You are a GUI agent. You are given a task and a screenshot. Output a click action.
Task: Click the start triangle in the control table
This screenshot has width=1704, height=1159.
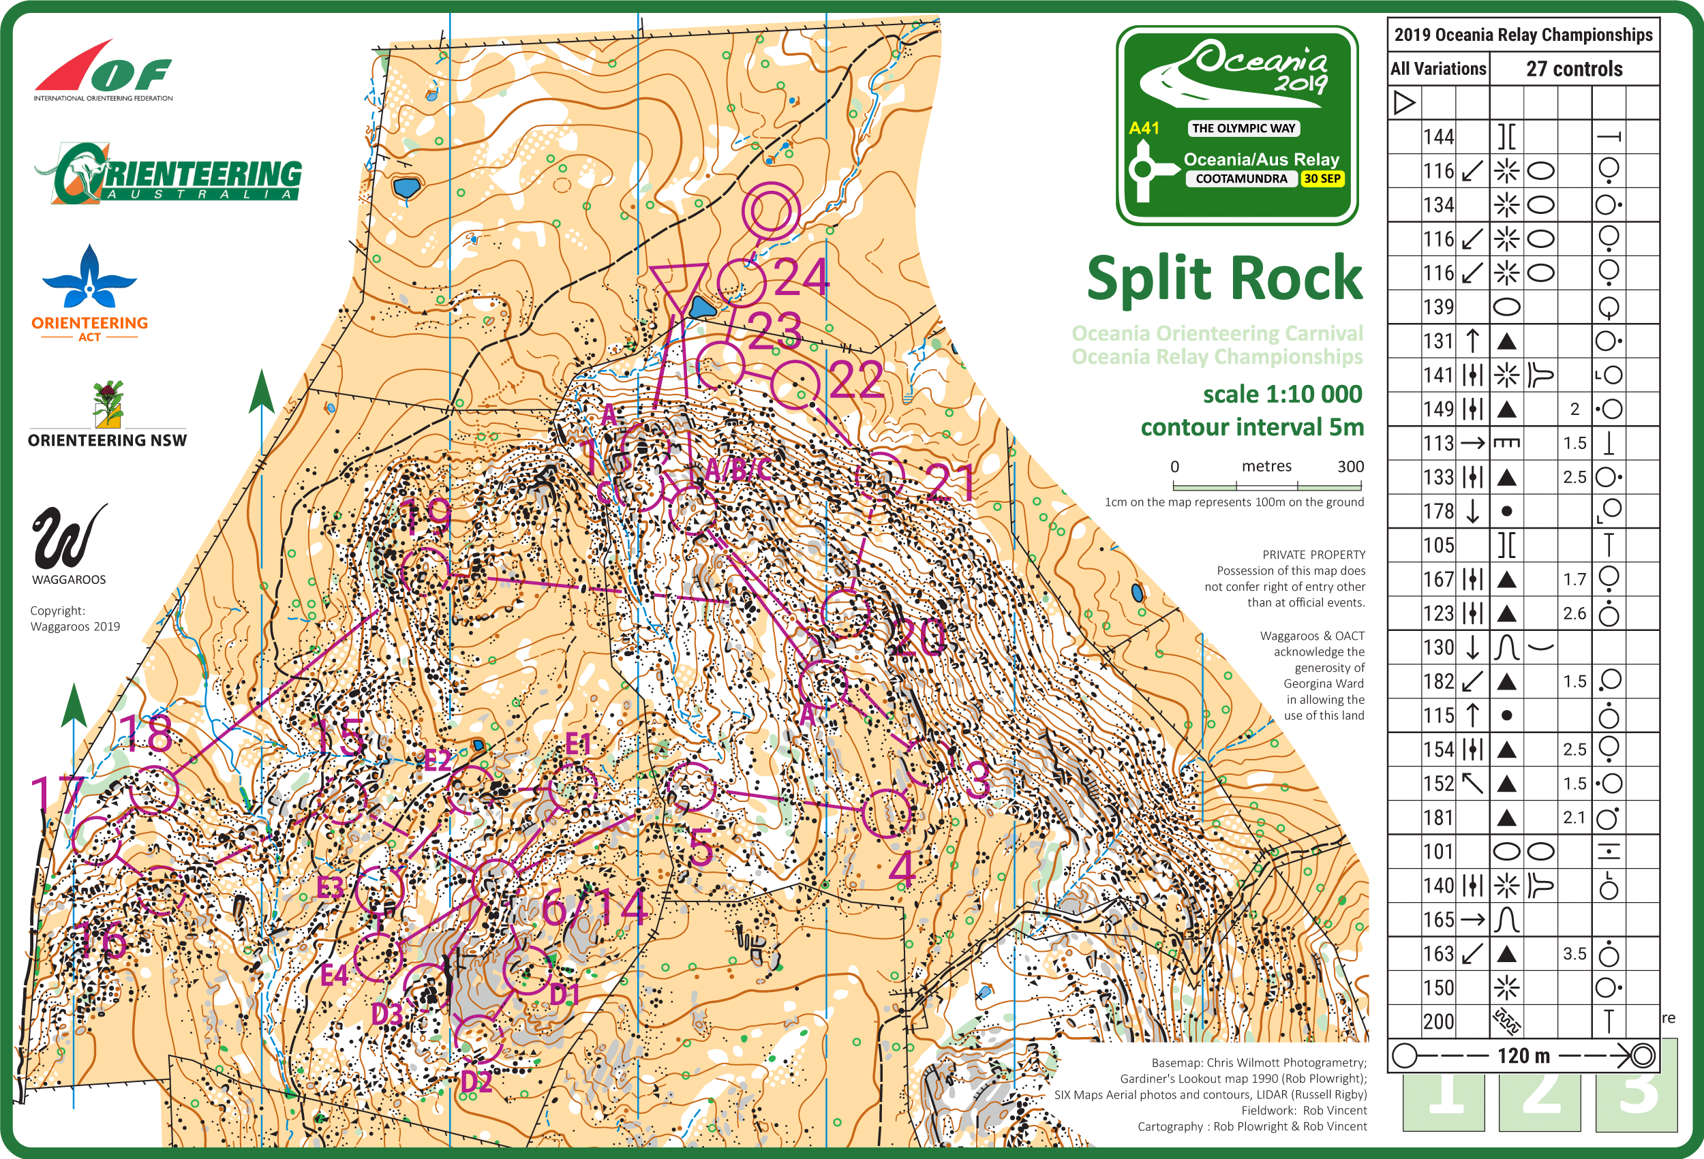pyautogui.click(x=1404, y=103)
